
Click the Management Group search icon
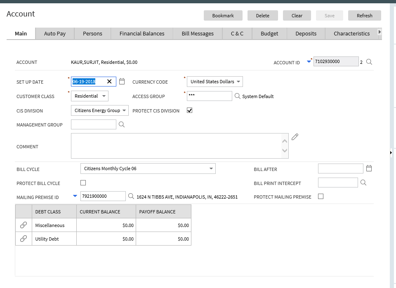(x=121, y=124)
